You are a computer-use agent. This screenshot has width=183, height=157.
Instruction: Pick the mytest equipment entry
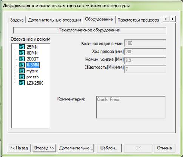click(32, 71)
